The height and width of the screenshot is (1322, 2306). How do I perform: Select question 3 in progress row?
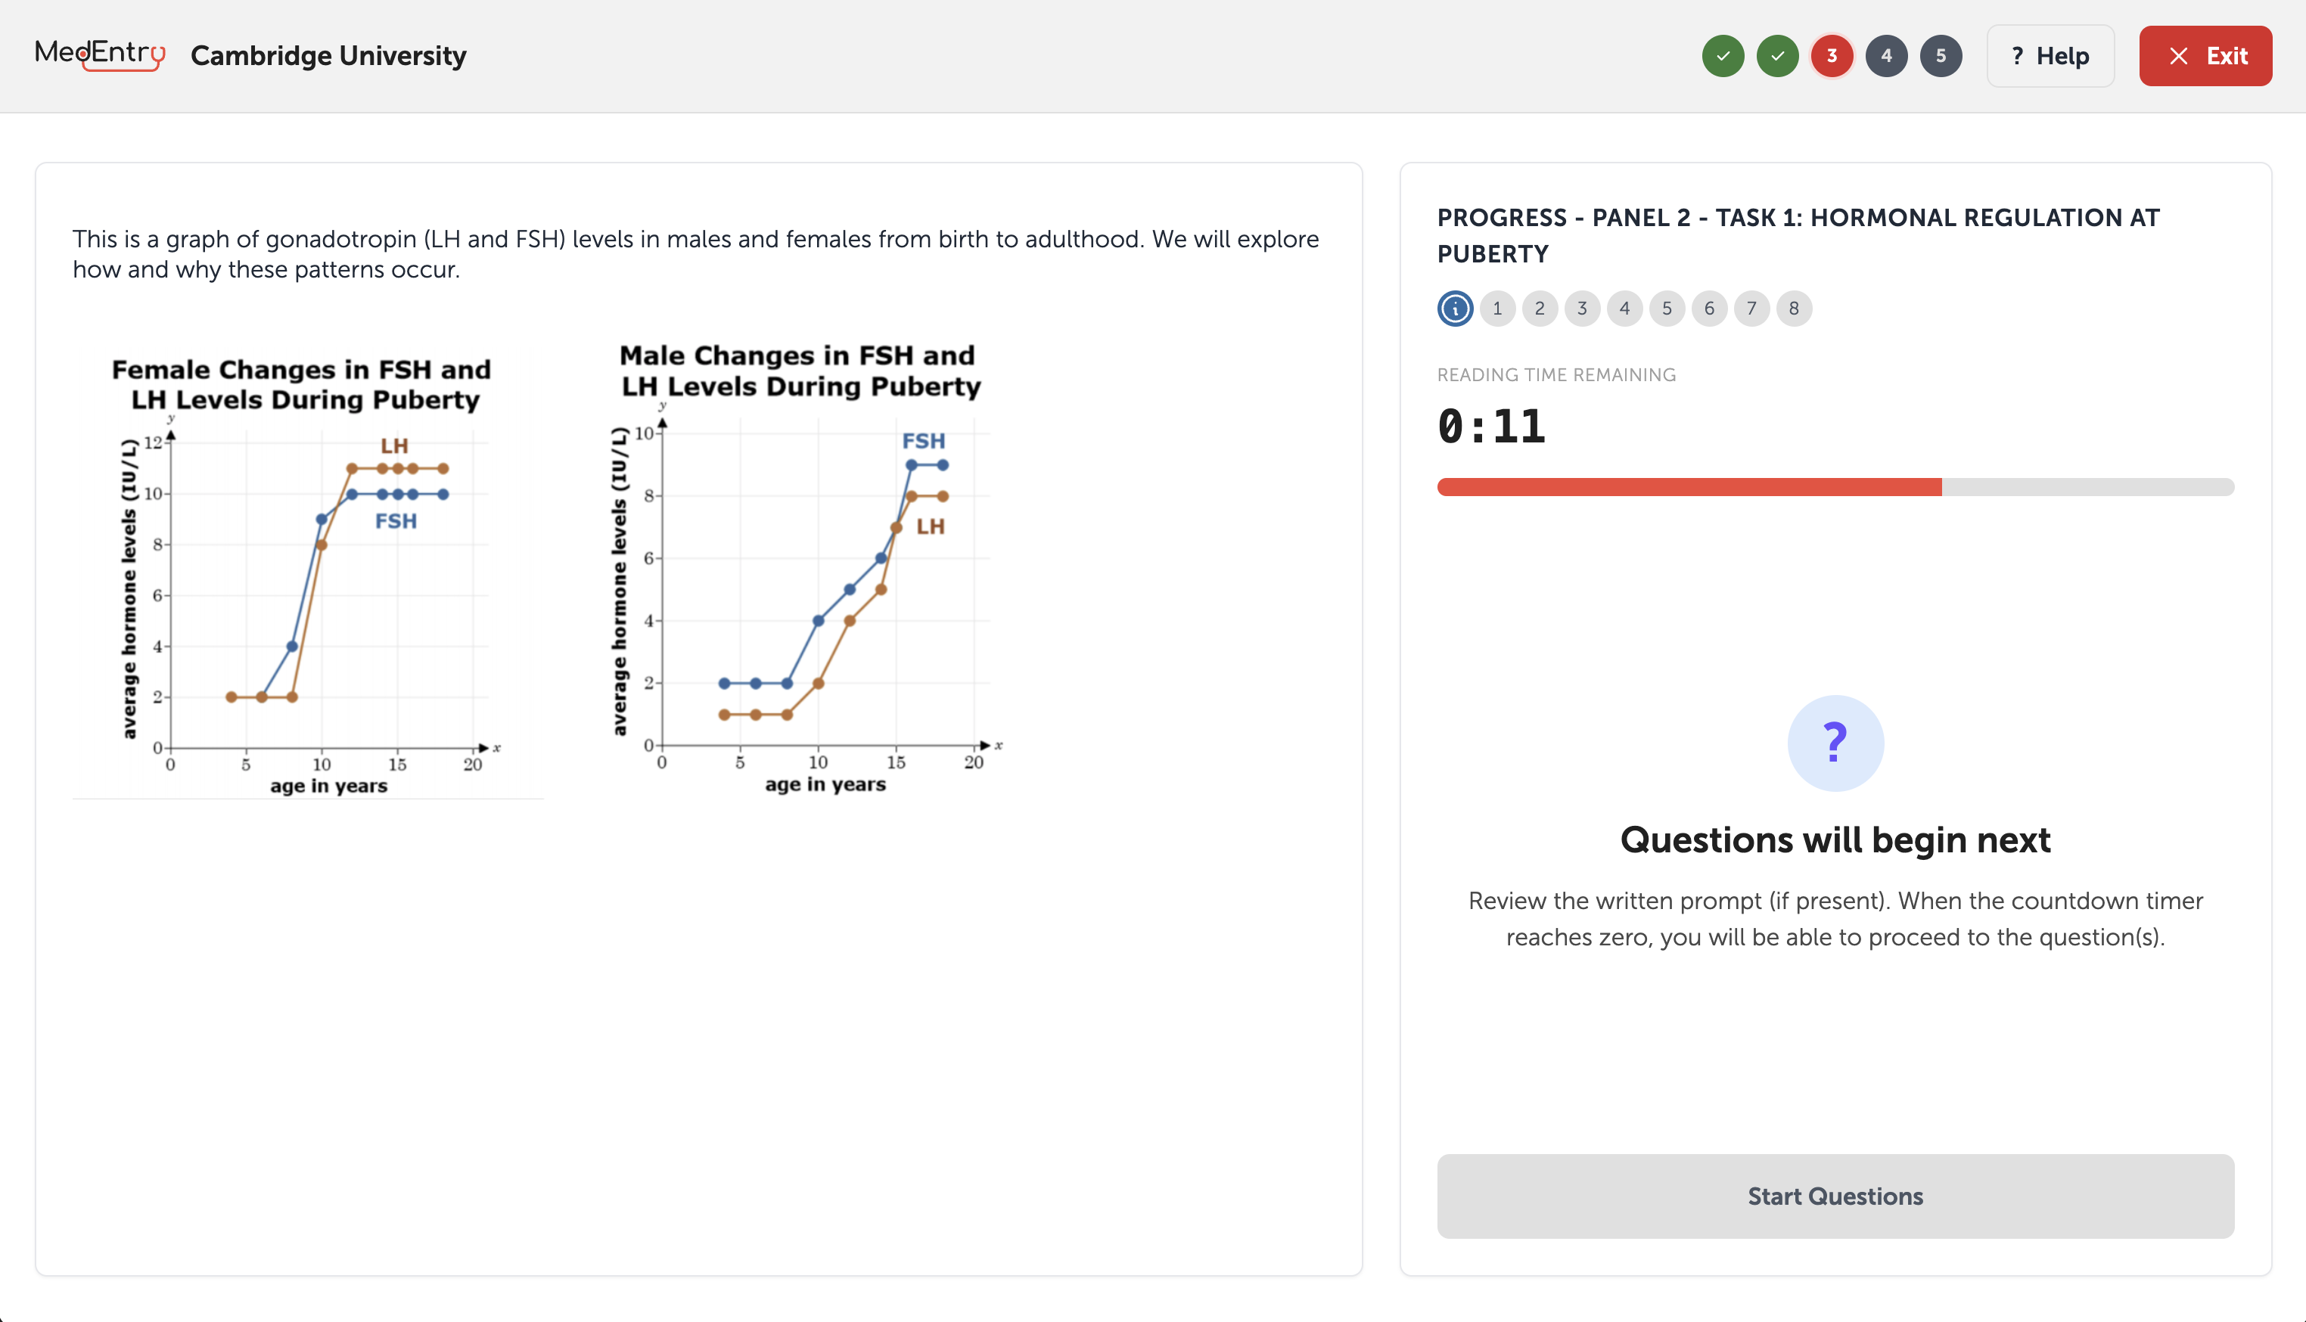pyautogui.click(x=1581, y=309)
